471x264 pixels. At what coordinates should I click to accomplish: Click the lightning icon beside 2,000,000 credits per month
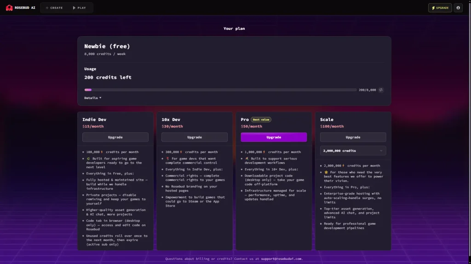click(x=343, y=165)
